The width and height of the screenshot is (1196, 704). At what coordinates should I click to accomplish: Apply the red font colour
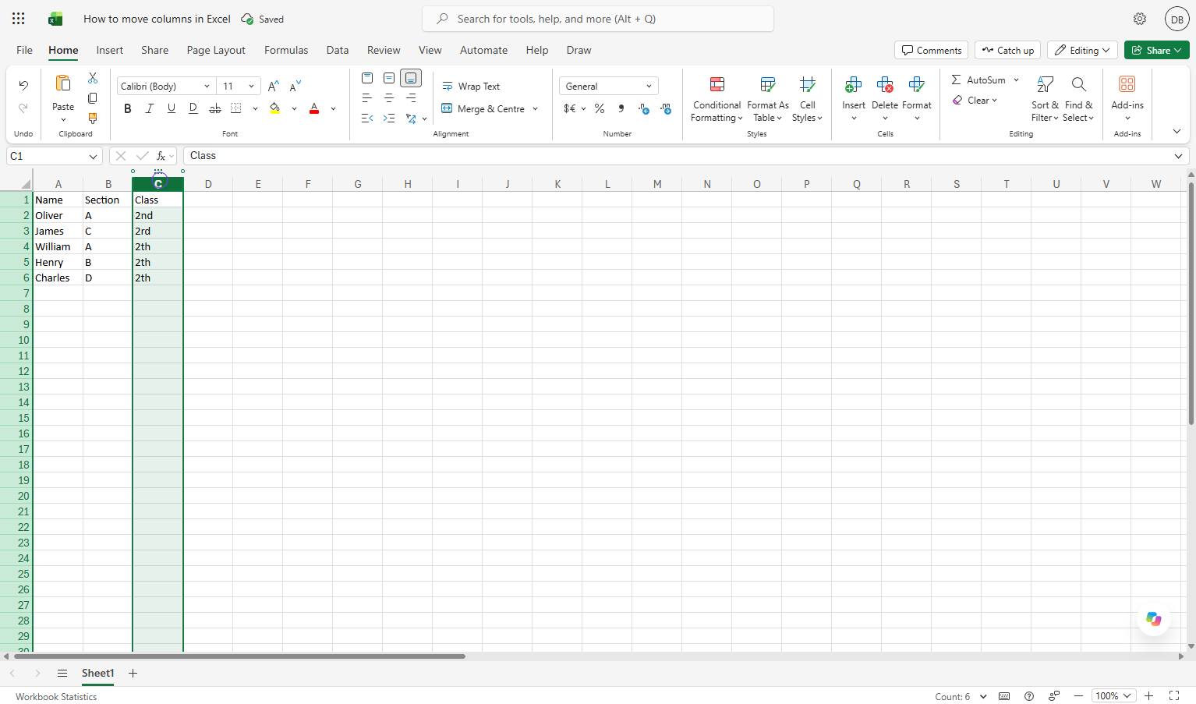[x=314, y=109]
